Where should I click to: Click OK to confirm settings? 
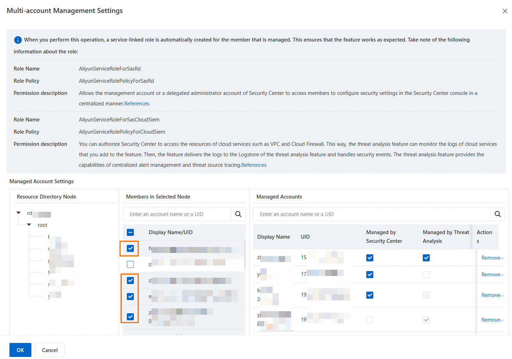pos(20,350)
